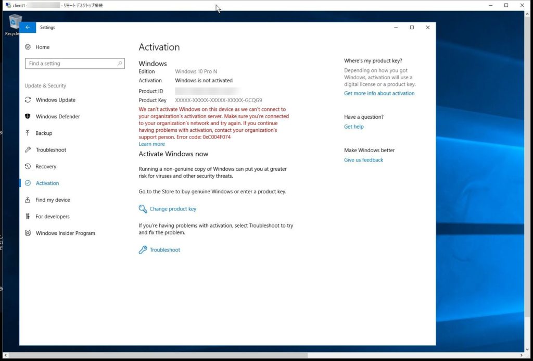Click the blue Troubleshoot link in the main pane

click(x=165, y=250)
